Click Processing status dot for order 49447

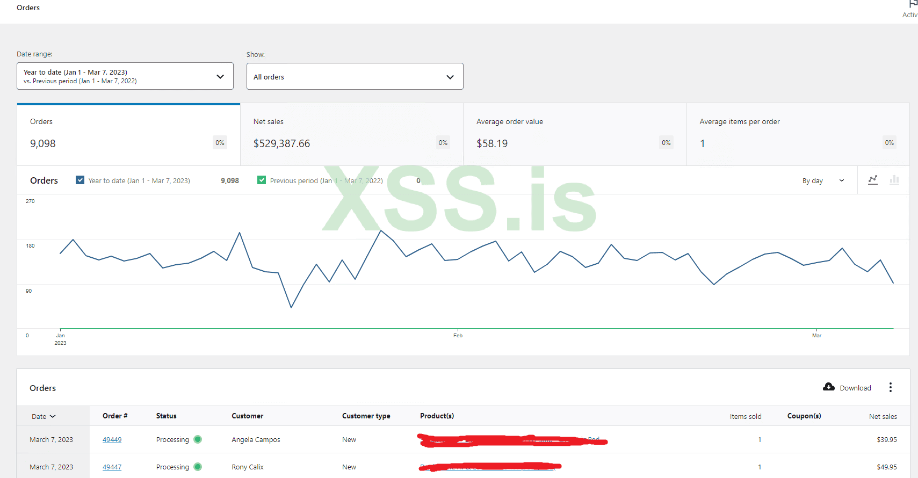tap(198, 467)
